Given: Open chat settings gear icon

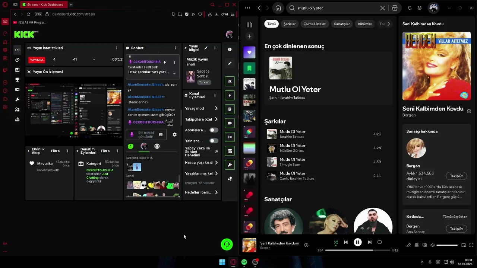Looking at the screenshot, I should (x=174, y=134).
